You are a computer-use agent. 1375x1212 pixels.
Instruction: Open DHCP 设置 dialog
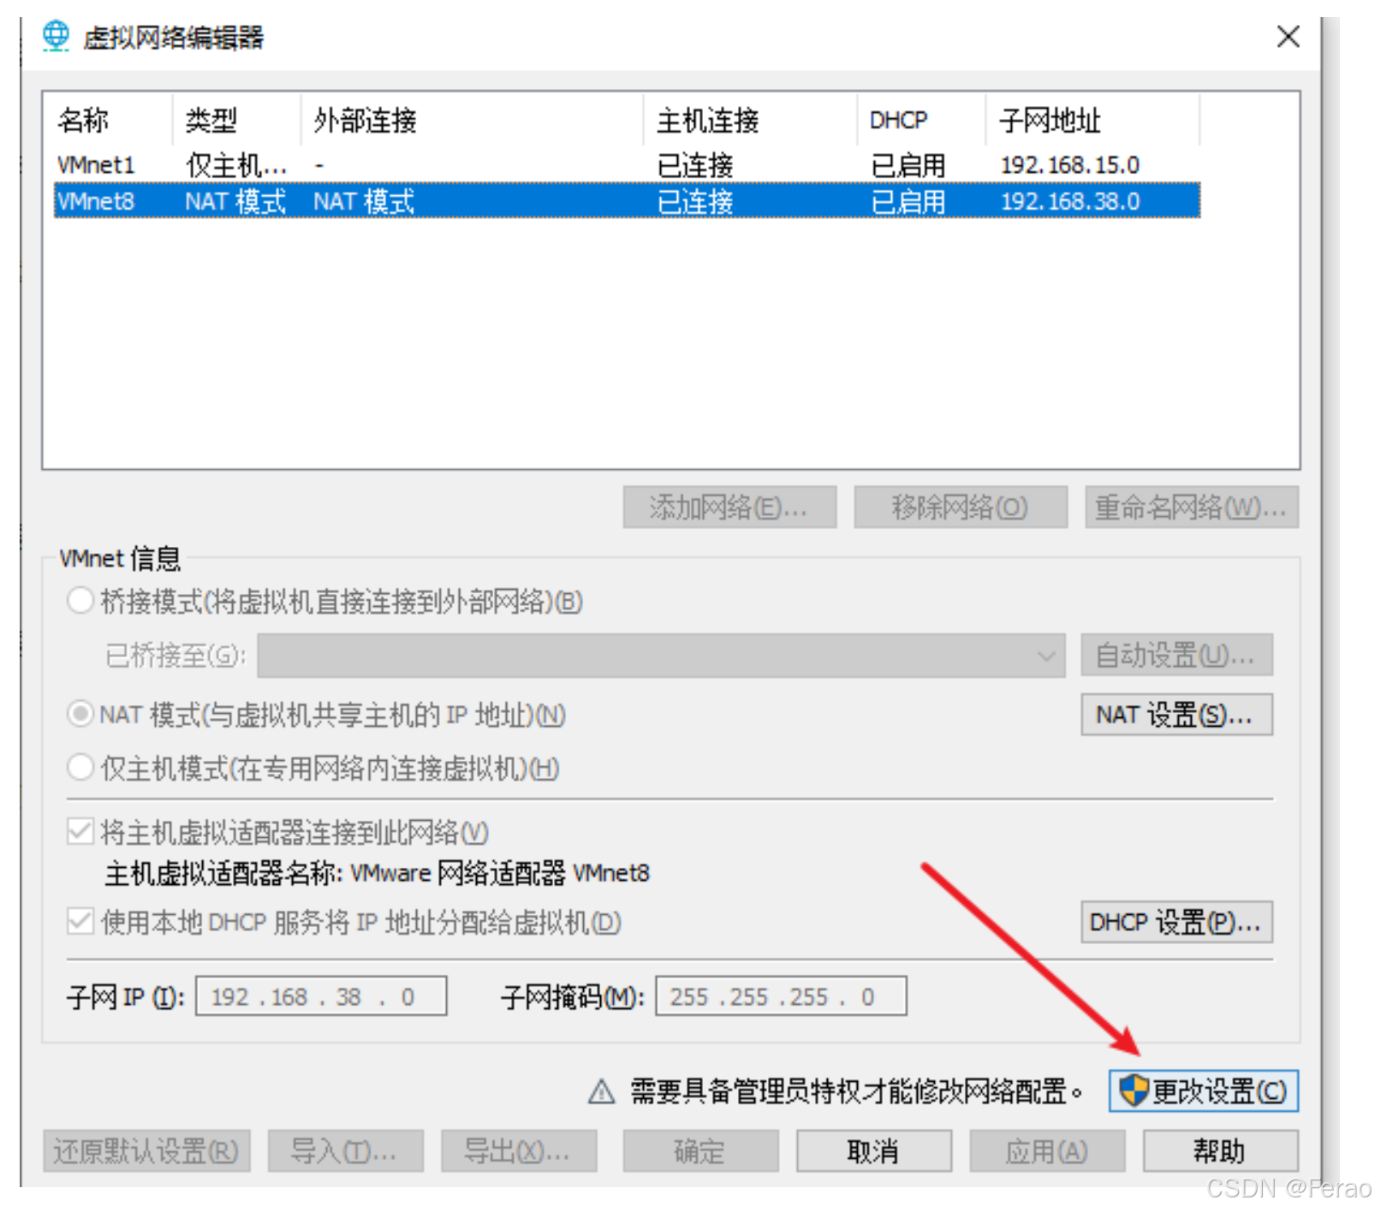pyautogui.click(x=1176, y=922)
